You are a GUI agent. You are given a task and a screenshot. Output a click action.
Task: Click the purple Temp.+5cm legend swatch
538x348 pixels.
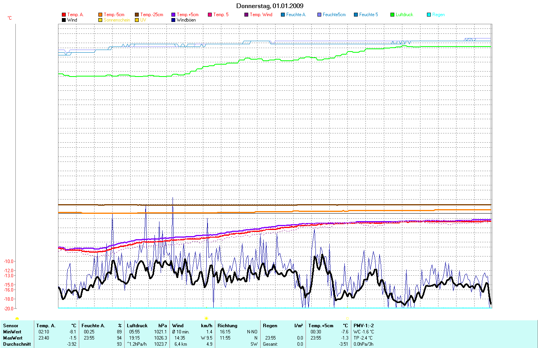coord(173,15)
